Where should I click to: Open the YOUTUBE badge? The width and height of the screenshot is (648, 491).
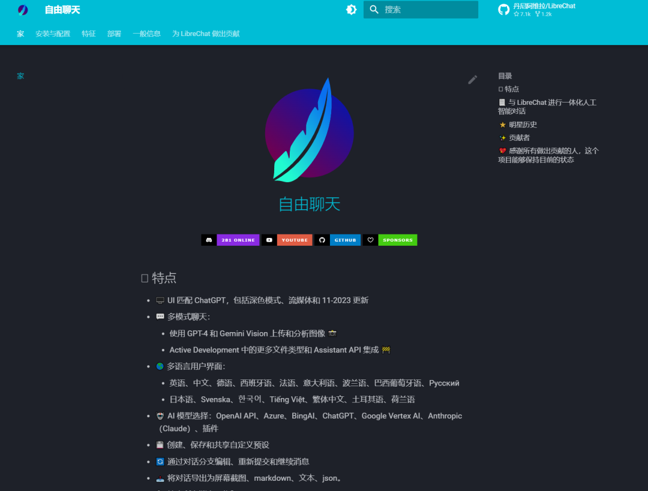(295, 240)
